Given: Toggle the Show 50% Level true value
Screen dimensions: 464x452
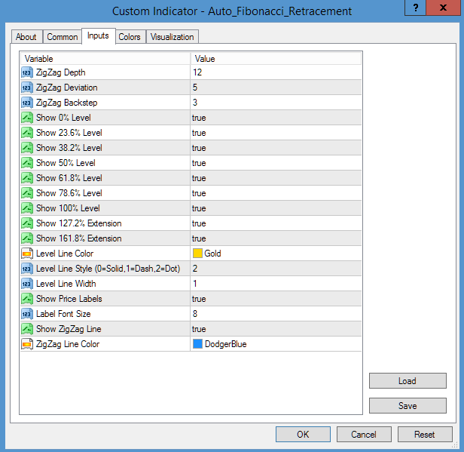Looking at the screenshot, I should click(199, 163).
